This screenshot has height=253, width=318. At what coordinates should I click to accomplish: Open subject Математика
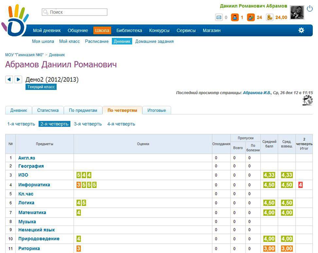tap(32, 213)
